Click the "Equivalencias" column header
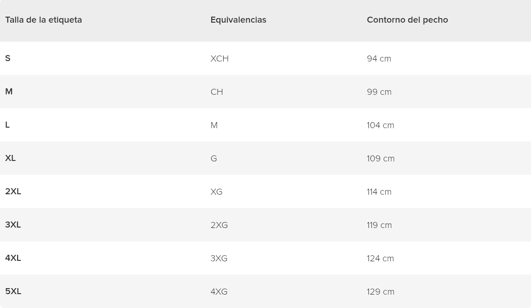The width and height of the screenshot is (531, 308). [238, 20]
